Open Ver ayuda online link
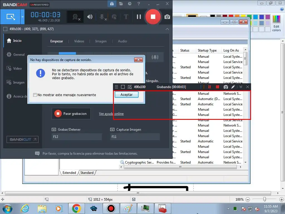 point(111,114)
